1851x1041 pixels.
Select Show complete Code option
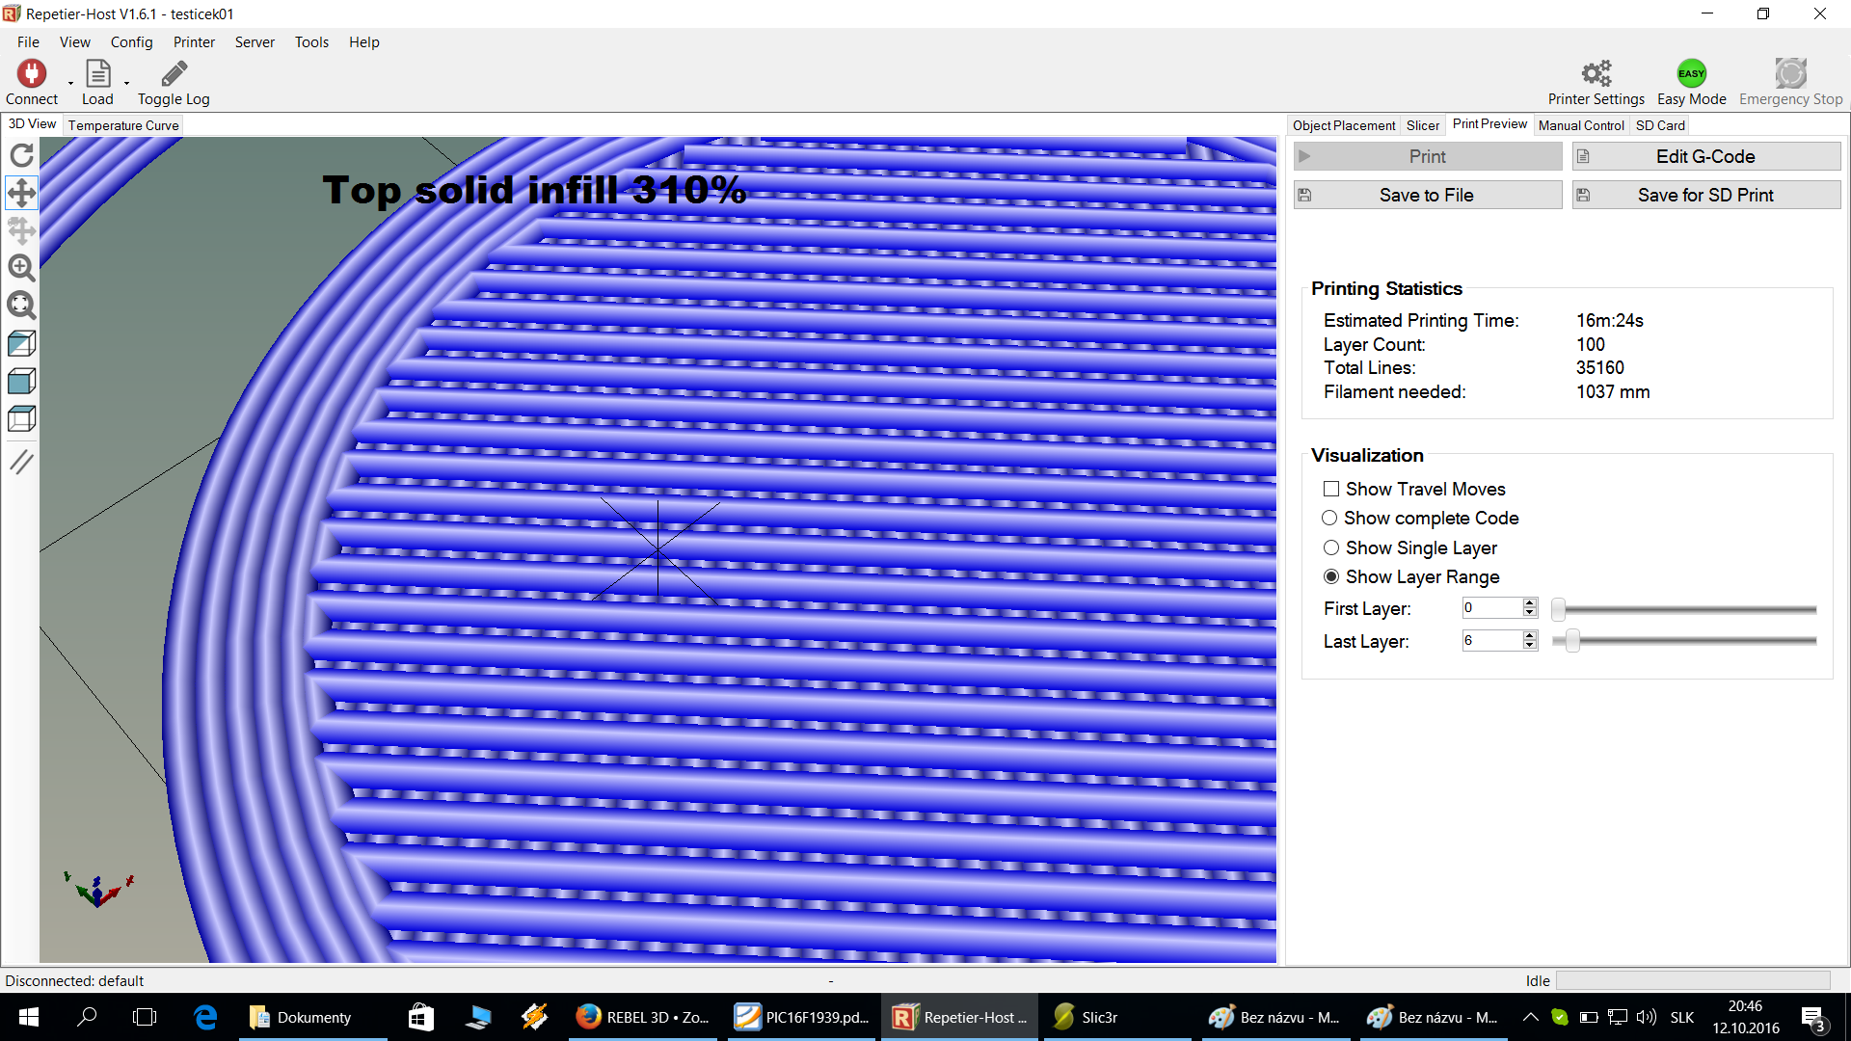pos(1329,518)
